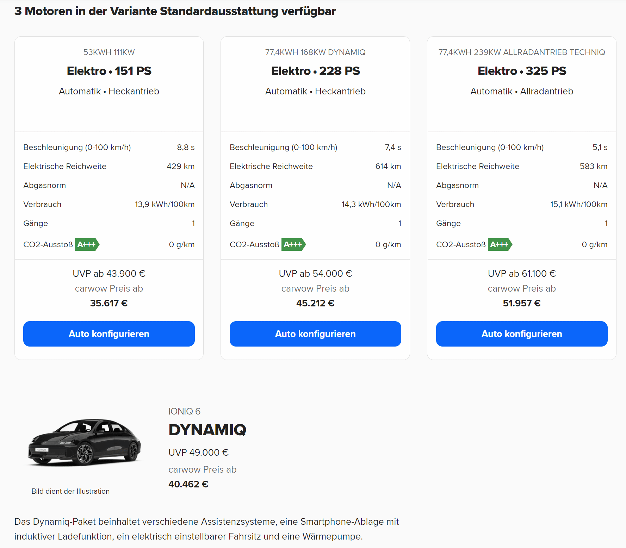Select the 45.212 € carwow price

(x=315, y=303)
